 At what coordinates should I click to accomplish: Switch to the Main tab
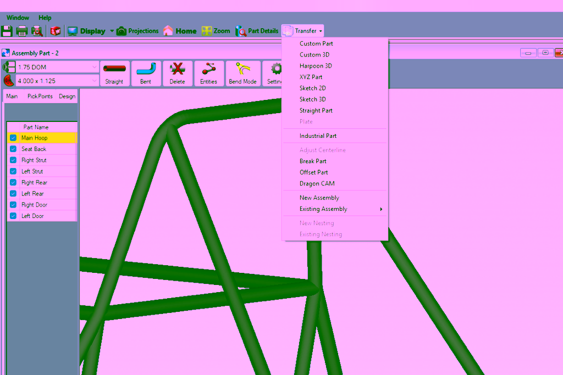pos(12,96)
